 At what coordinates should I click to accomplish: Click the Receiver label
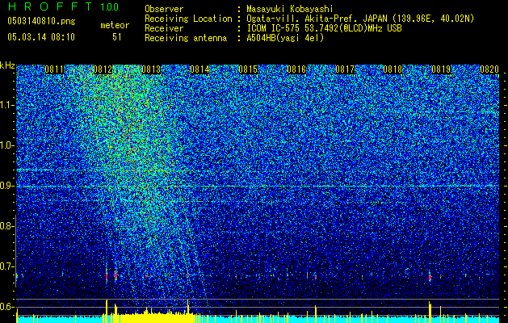(164, 28)
